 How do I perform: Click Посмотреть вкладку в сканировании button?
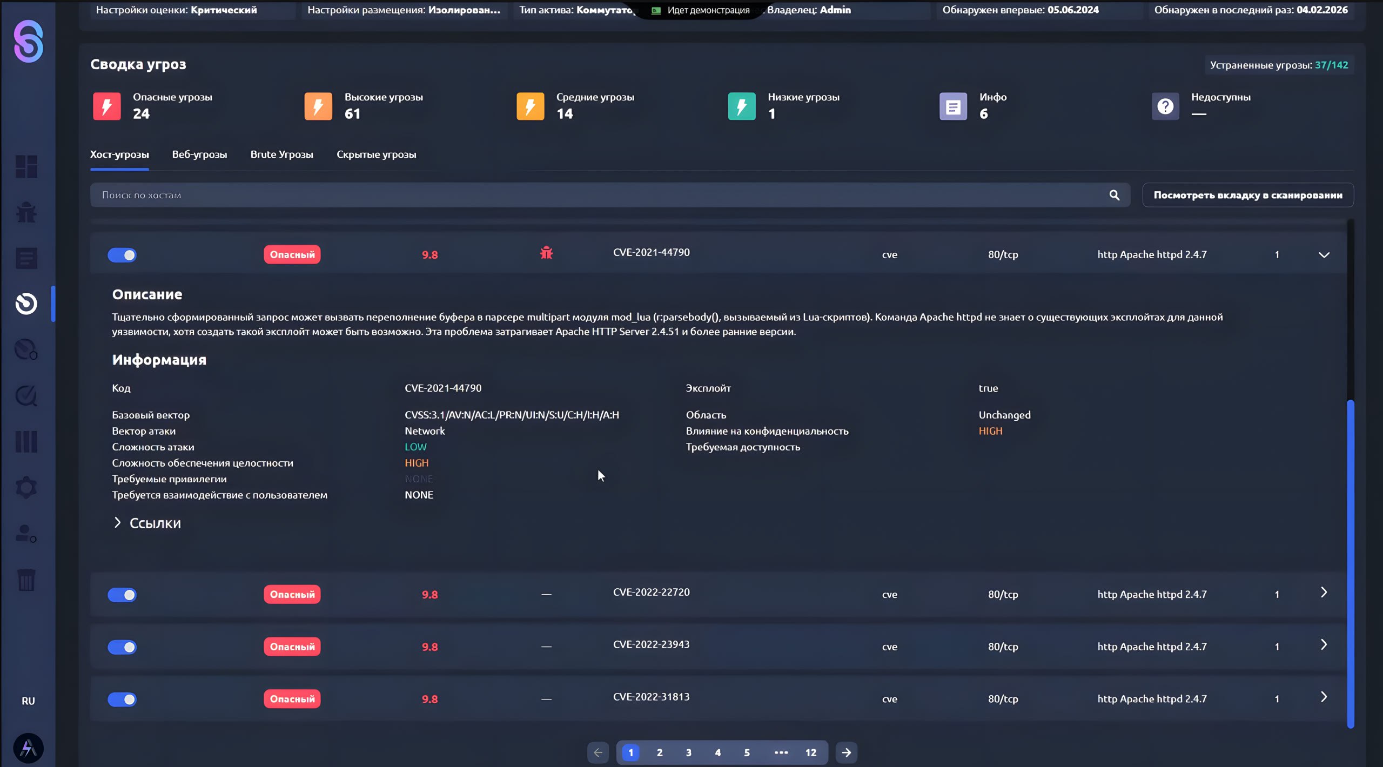[x=1247, y=195]
